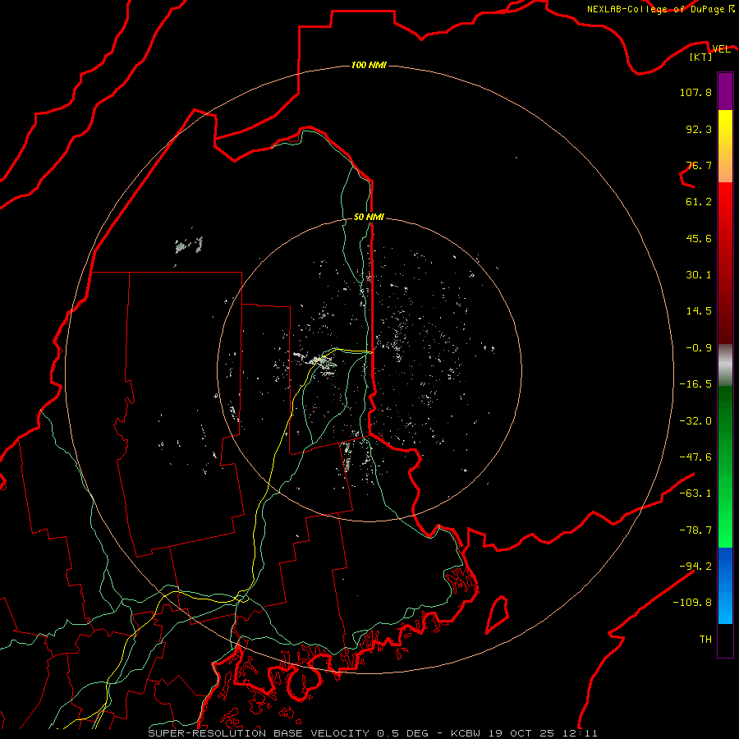Click the VEL legend title
The image size is (739, 739).
721,49
